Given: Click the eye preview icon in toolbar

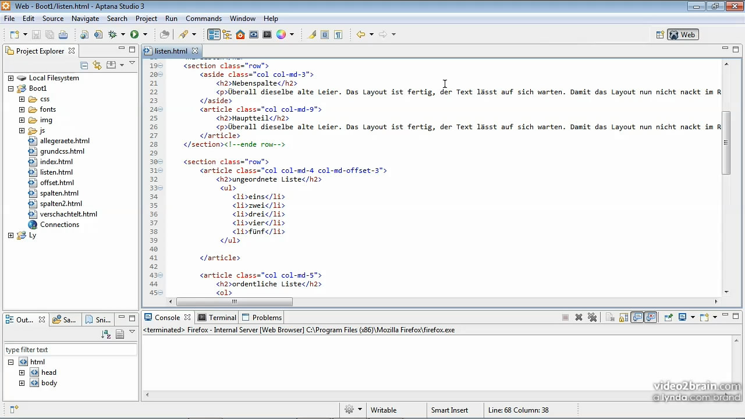Looking at the screenshot, I should pos(254,34).
